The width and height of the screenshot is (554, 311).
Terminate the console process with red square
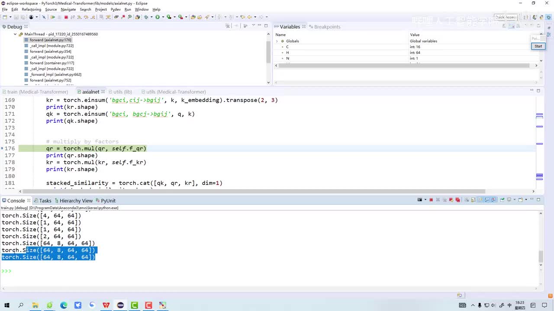[x=431, y=200]
